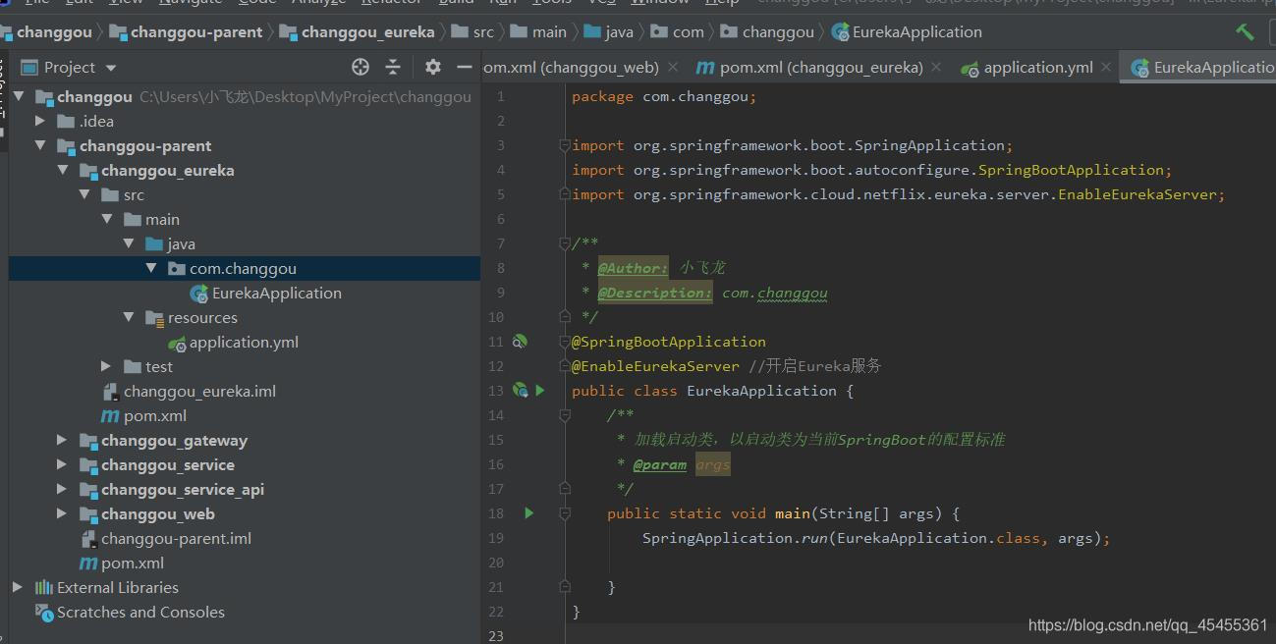The height and width of the screenshot is (644, 1276).
Task: Click main in navigation breadcrumb
Action: (538, 31)
